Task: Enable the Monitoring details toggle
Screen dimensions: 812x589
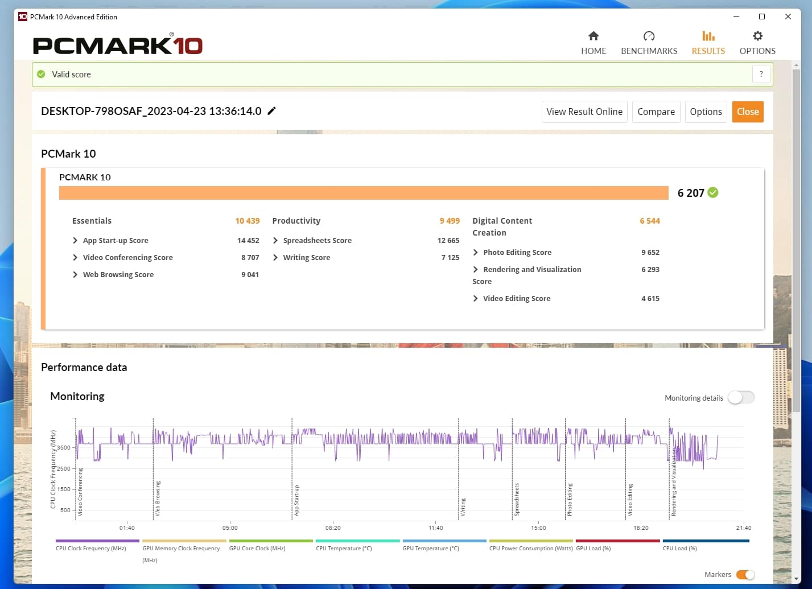Action: 741,398
